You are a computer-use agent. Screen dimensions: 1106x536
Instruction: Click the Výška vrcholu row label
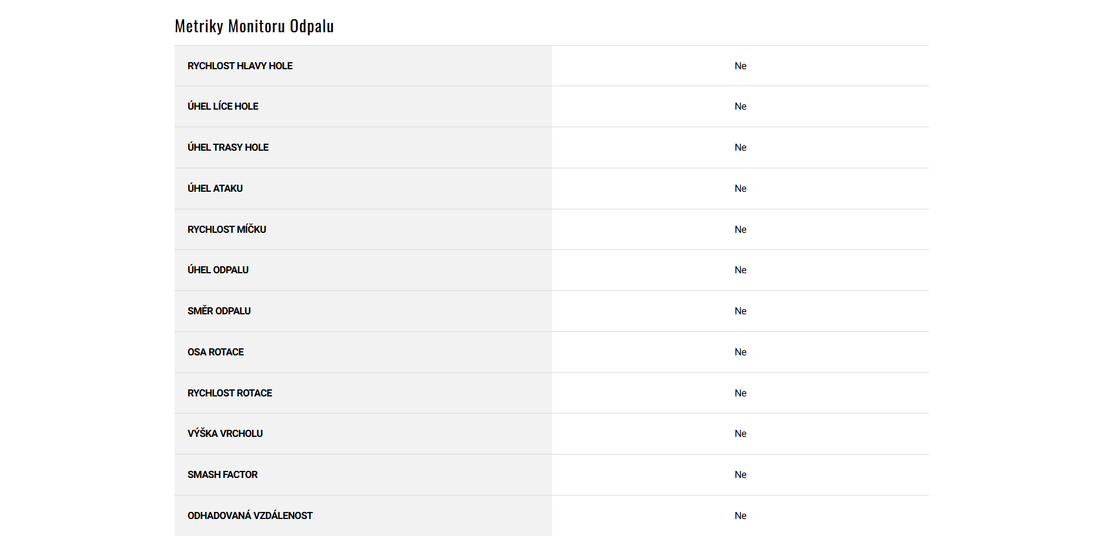[x=225, y=433]
